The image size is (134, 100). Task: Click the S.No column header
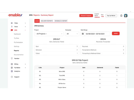point(40,67)
